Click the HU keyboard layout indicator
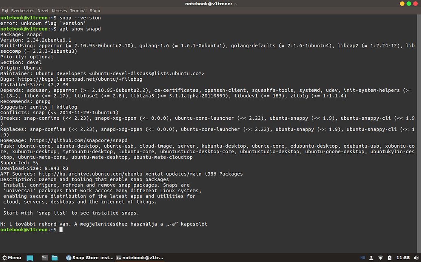Image resolution: width=421 pixels, height=262 pixels. coord(362,258)
